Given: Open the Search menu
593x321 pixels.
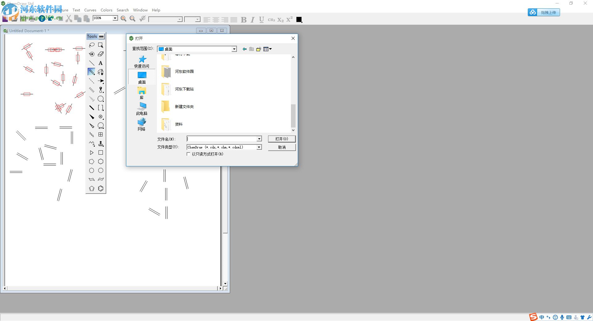Looking at the screenshot, I should pos(123,10).
